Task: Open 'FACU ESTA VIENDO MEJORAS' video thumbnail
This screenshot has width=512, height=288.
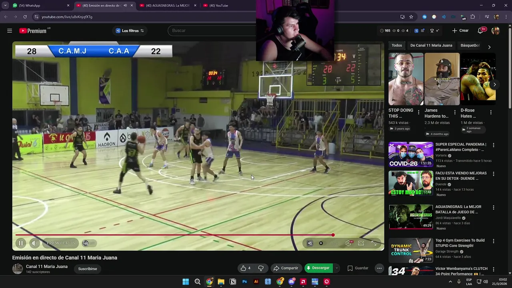Action: (x=410, y=183)
